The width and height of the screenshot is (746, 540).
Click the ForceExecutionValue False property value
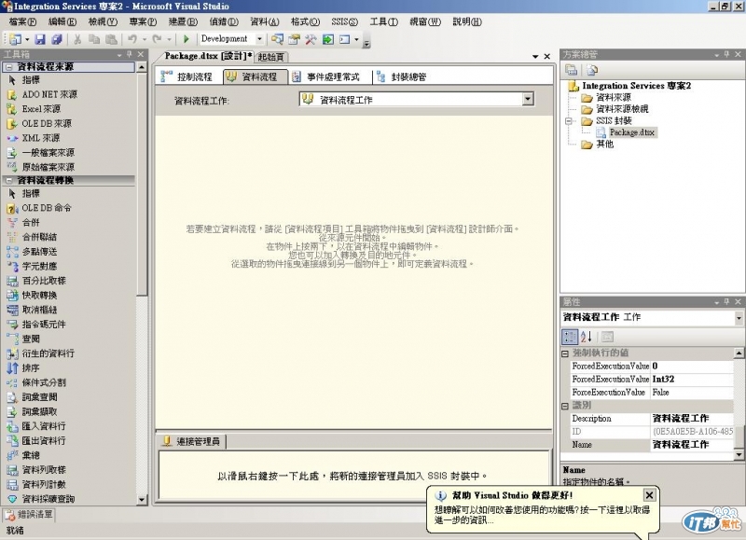692,393
